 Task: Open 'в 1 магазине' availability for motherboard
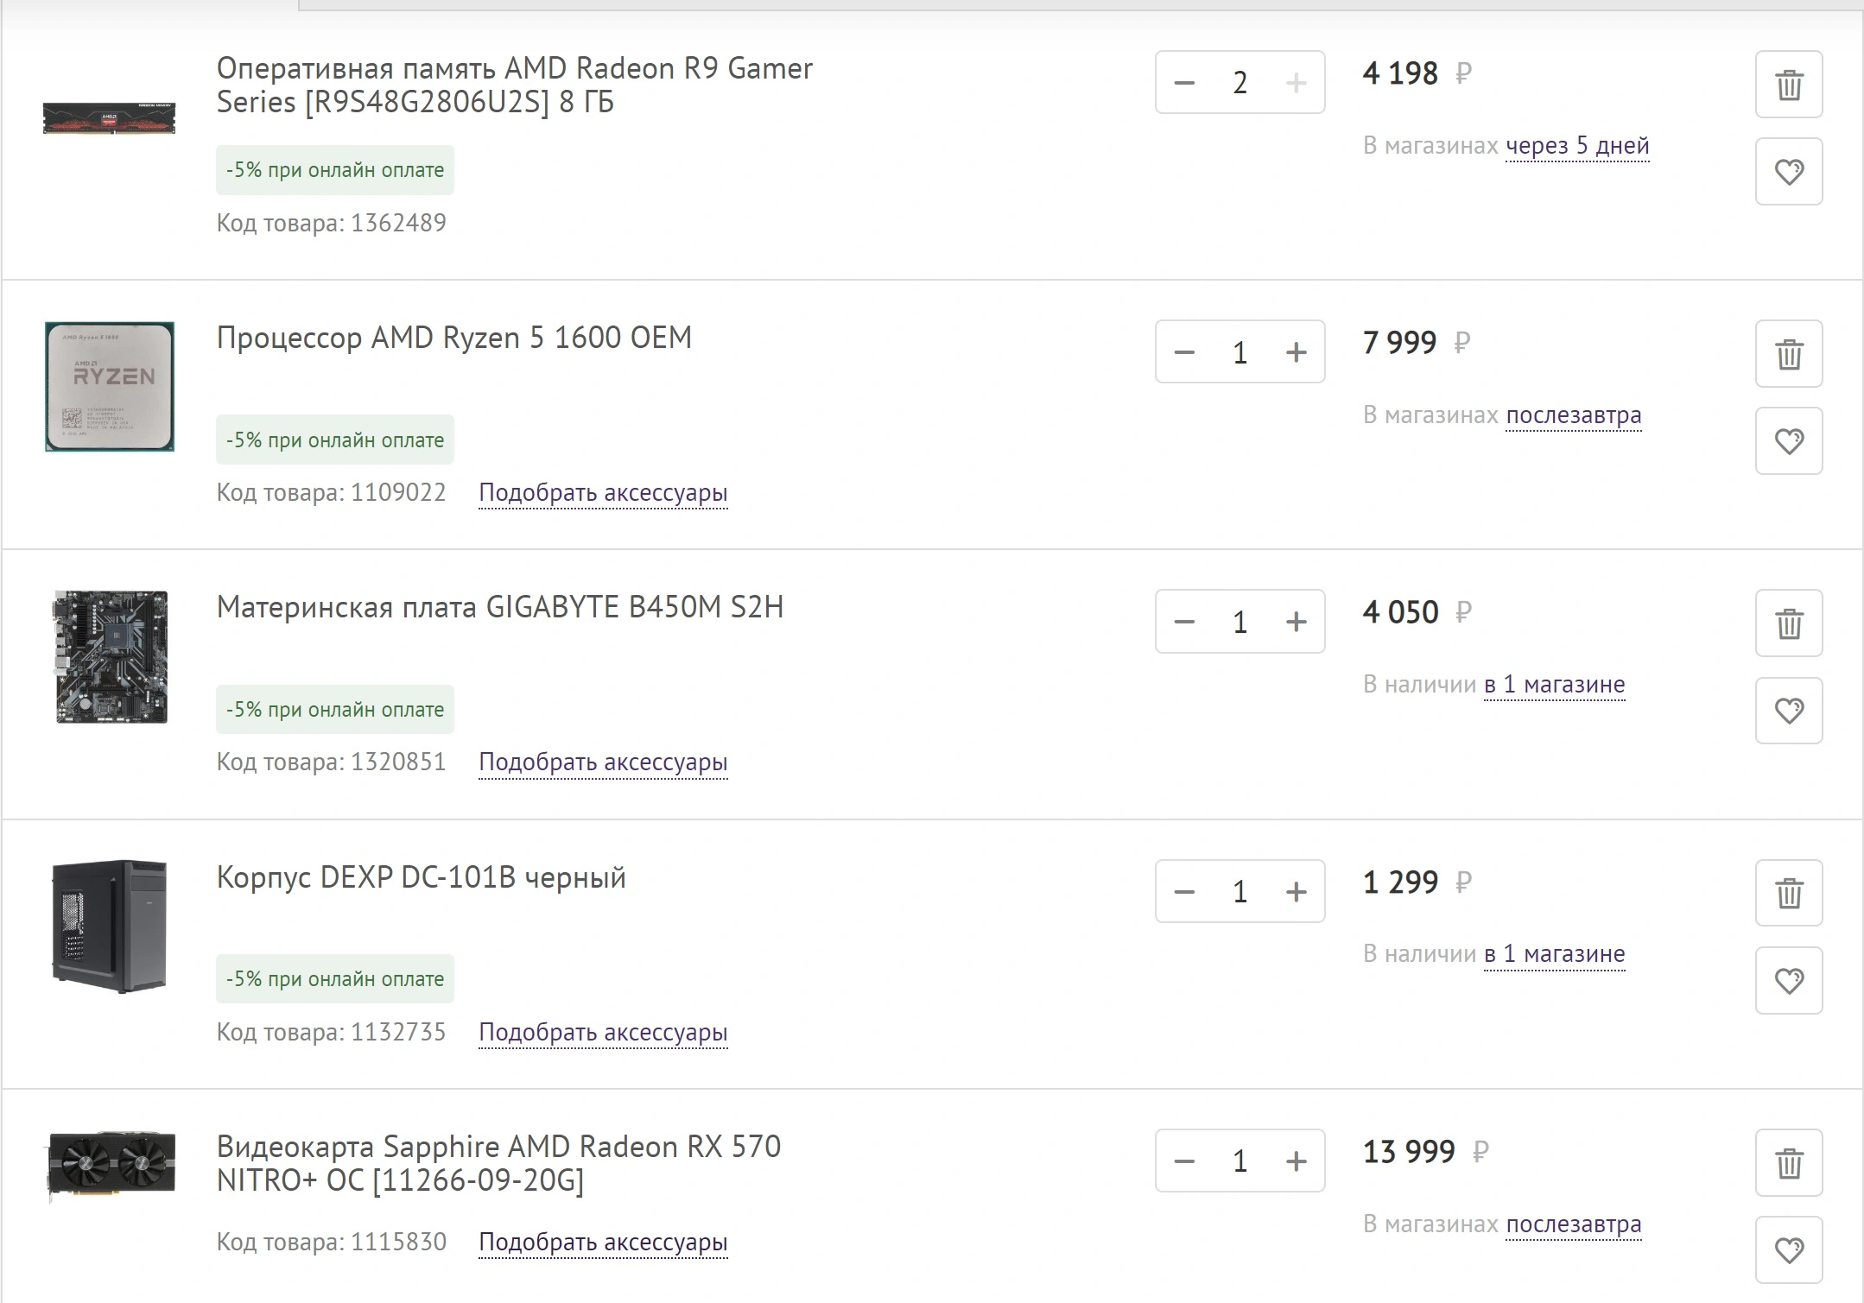1555,685
